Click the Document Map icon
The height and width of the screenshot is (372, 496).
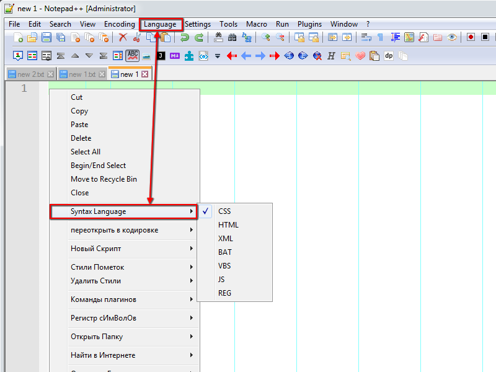tap(409, 37)
